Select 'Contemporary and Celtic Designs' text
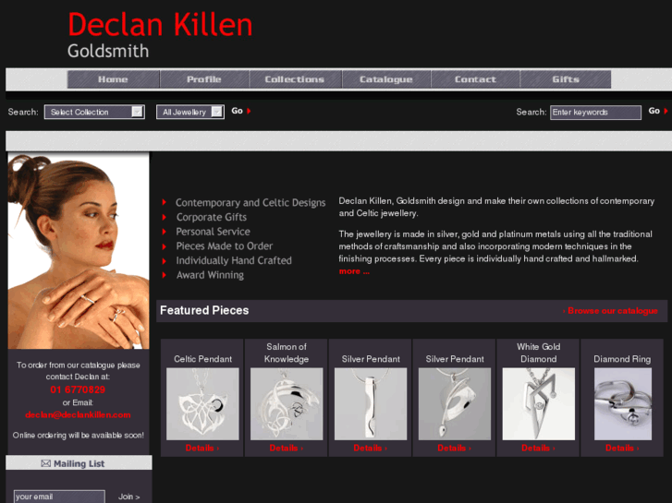 pos(250,203)
